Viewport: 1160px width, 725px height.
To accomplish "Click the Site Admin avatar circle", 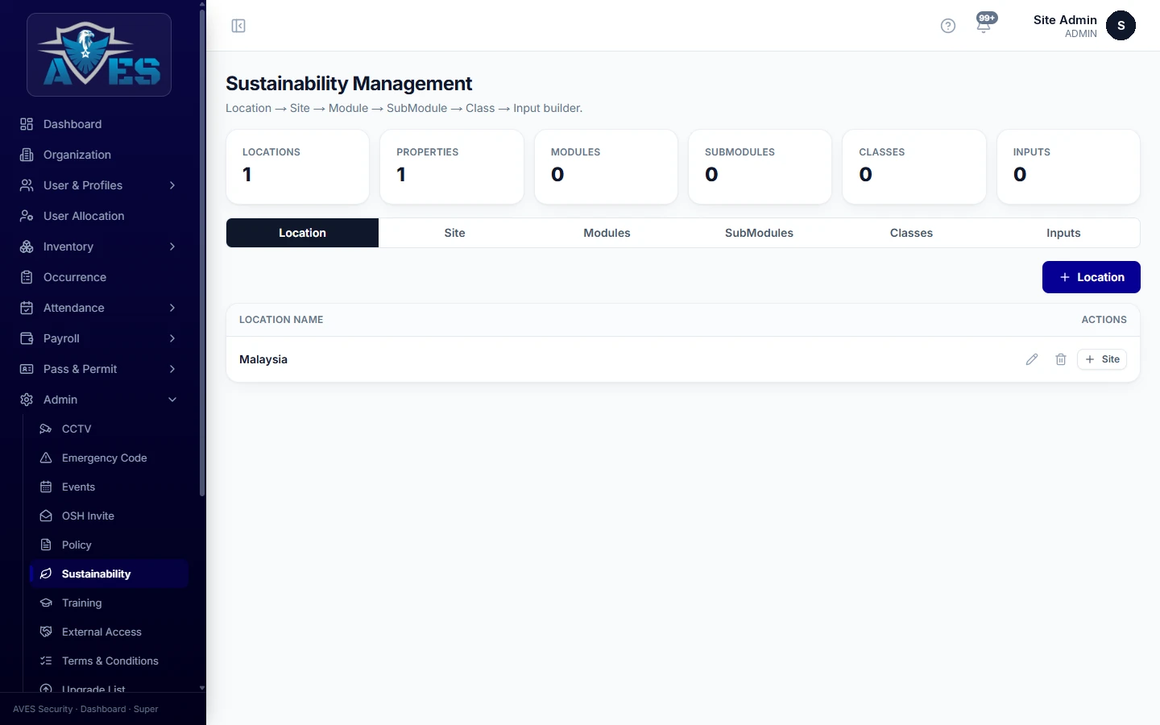I will (x=1121, y=26).
